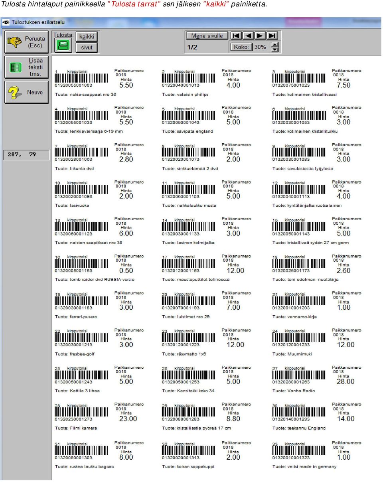
Task: Click the text 'Tuote: lasivuoka'
Action: [x=72, y=205]
